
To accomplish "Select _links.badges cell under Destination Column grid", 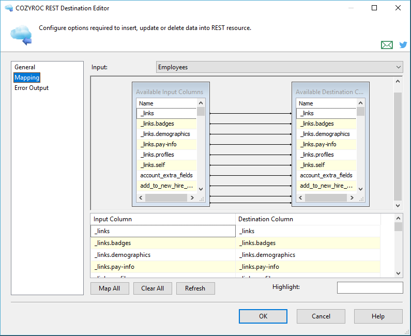I will (308, 243).
